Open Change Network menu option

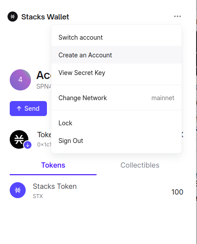point(116,98)
